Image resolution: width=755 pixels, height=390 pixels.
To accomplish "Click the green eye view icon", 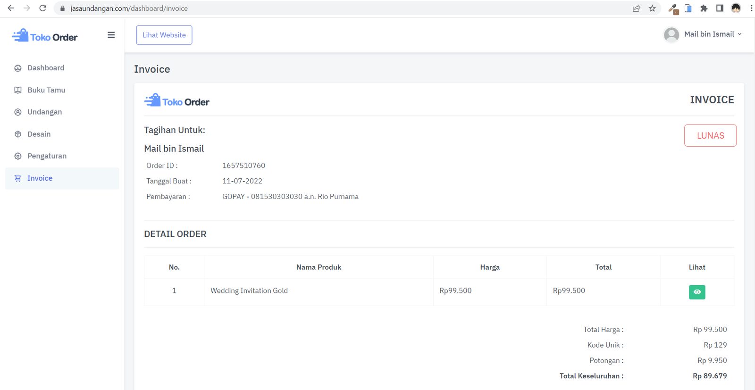I will (x=696, y=292).
